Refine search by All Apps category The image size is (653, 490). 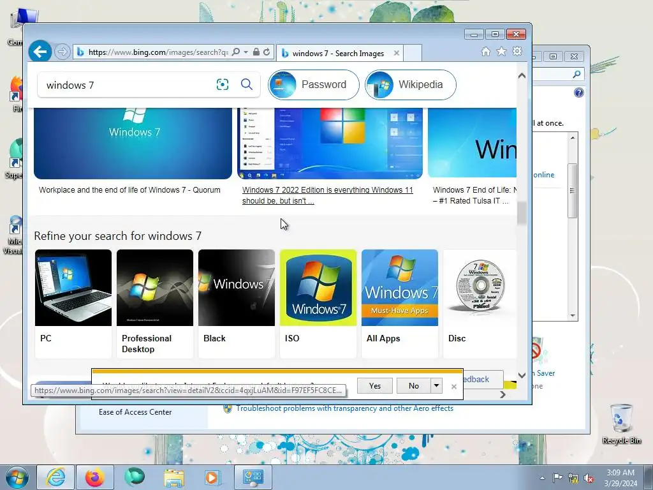coord(400,304)
